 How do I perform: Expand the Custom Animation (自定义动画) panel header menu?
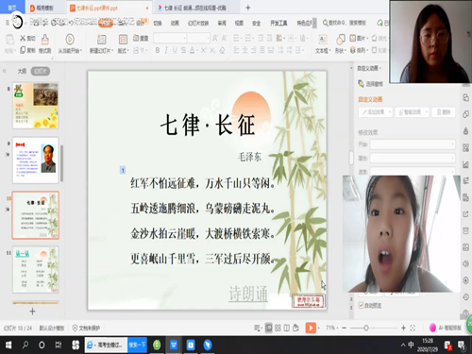coord(369,68)
